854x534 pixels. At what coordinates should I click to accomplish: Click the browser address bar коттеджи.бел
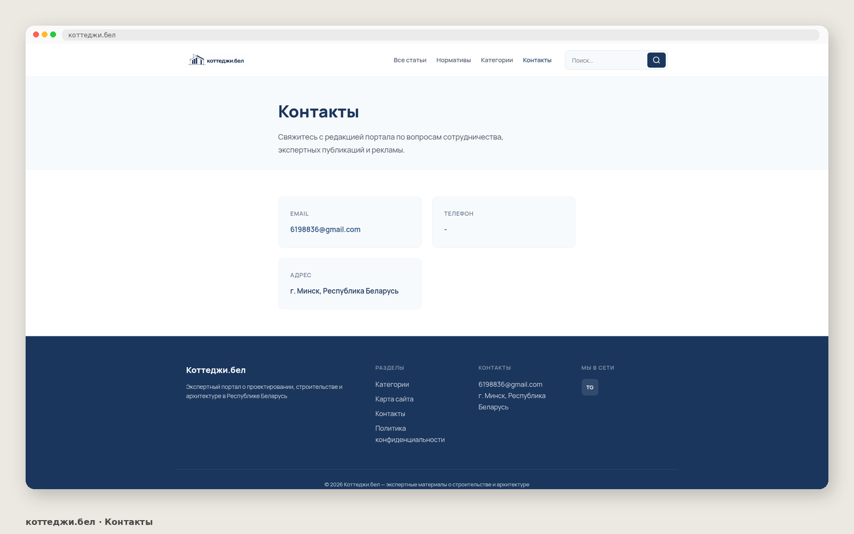pos(440,35)
